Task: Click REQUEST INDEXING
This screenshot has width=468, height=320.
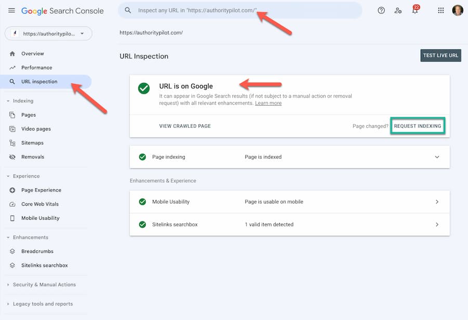Action: (418, 126)
